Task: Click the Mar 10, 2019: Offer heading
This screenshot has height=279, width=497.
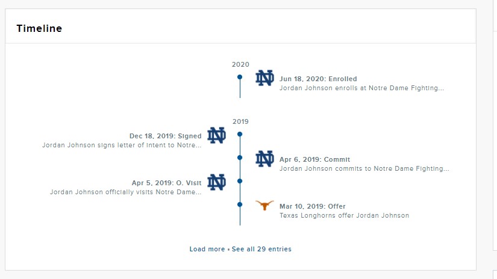Action: click(x=313, y=207)
